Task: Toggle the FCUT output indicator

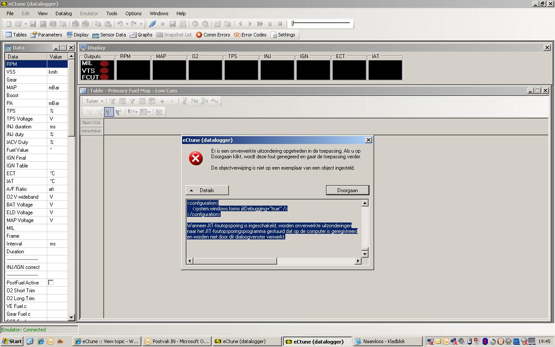Action: [104, 77]
